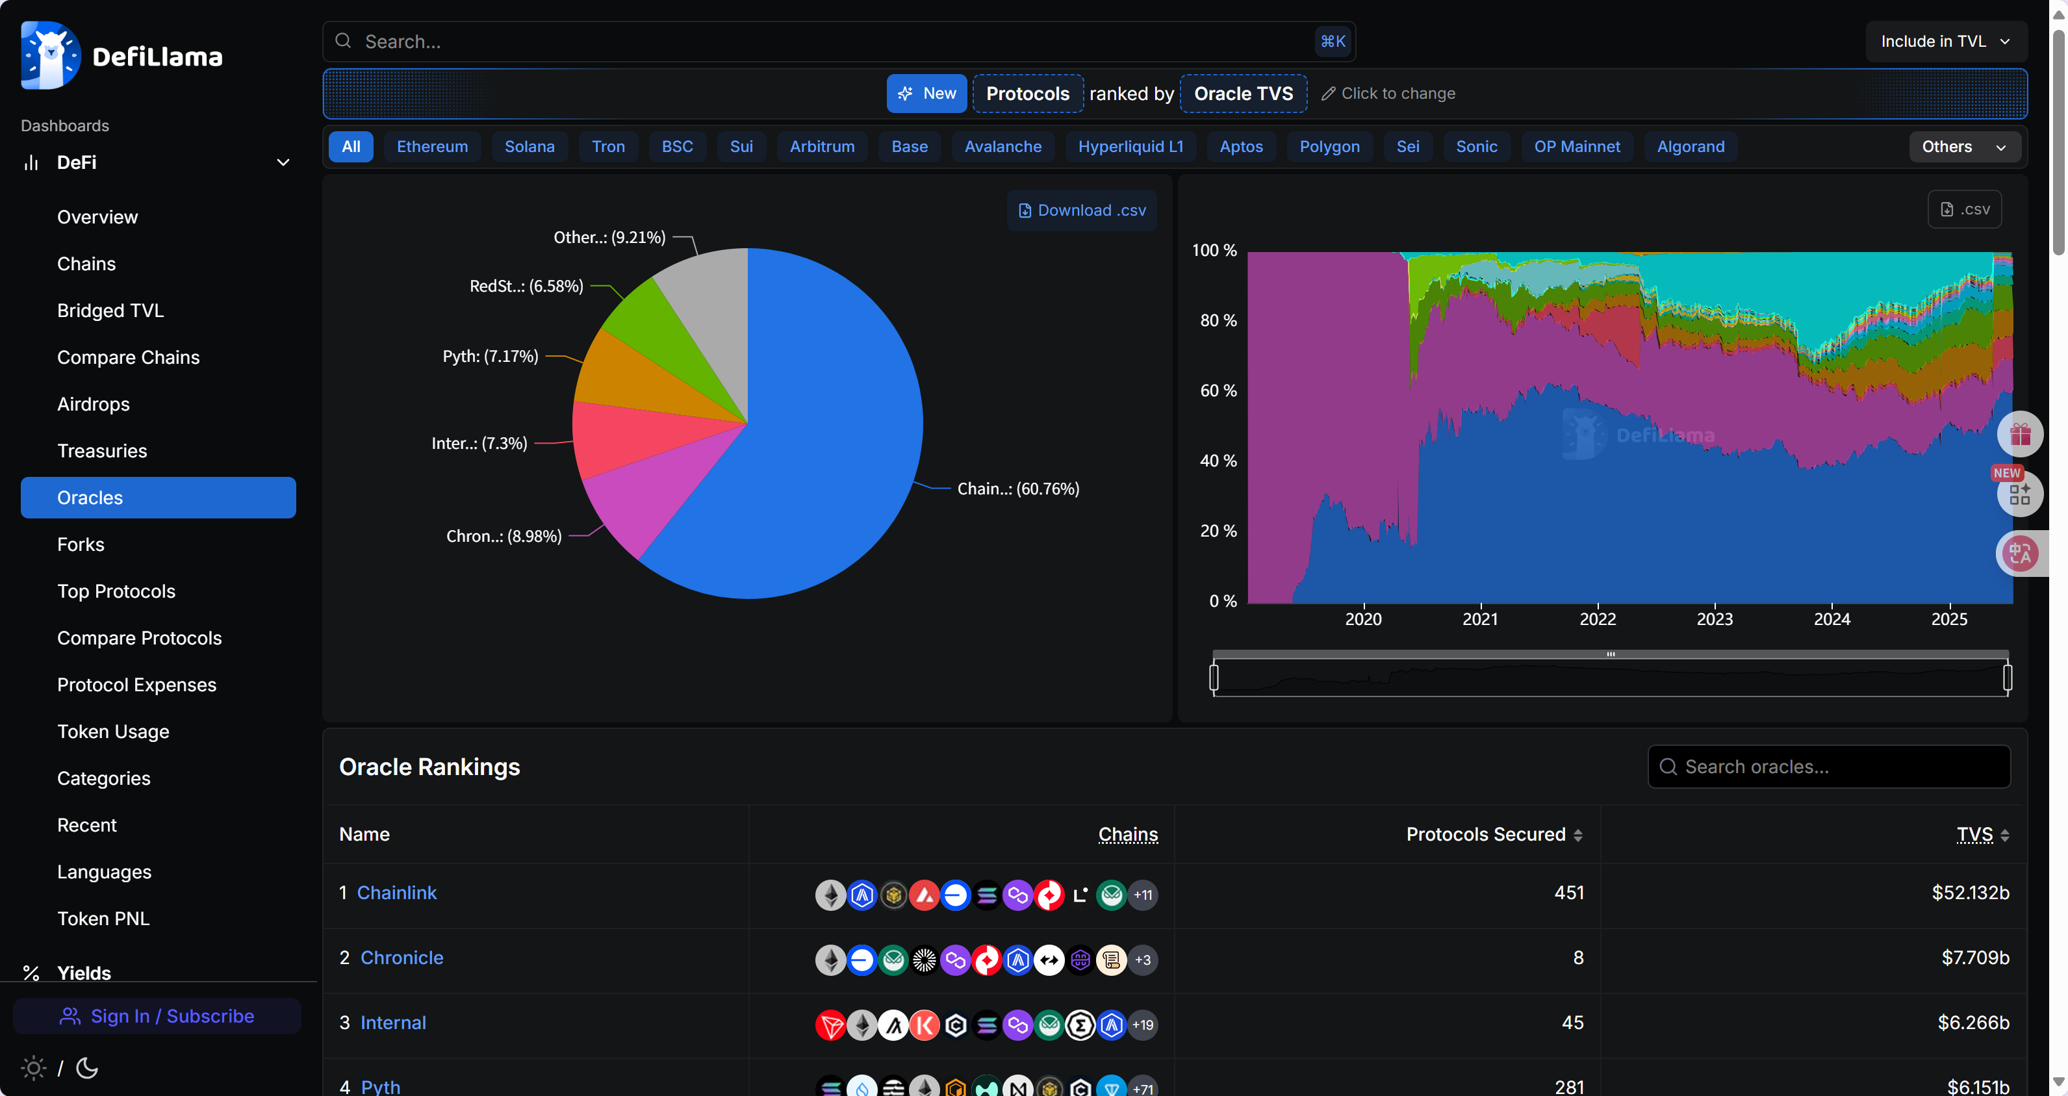
Task: Switch to dark theme moon icon
Action: pyautogui.click(x=86, y=1068)
